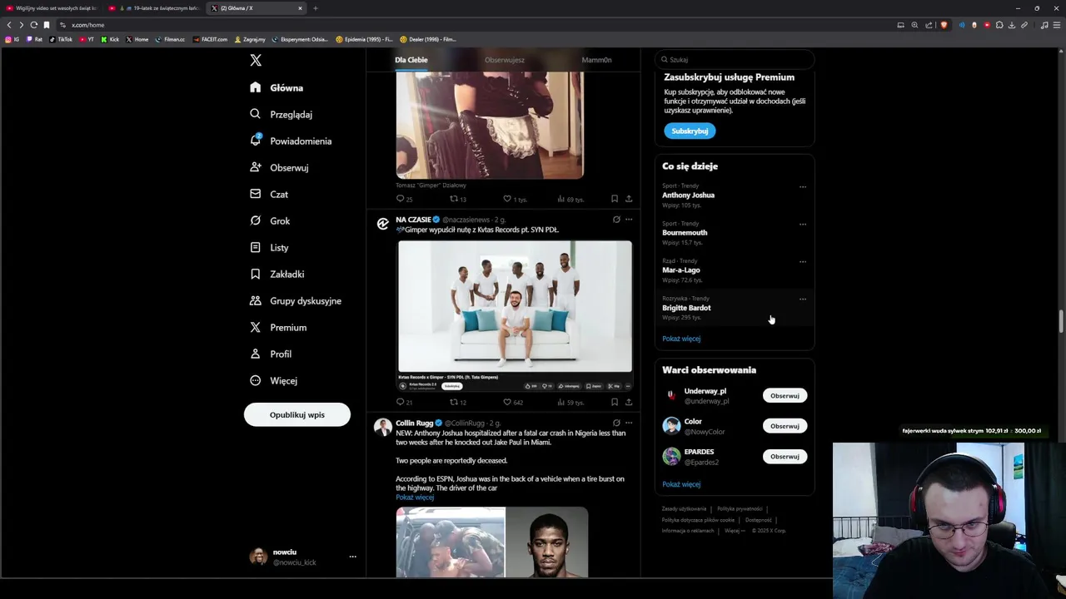Open more options for Bournemouth trend

[x=803, y=224]
